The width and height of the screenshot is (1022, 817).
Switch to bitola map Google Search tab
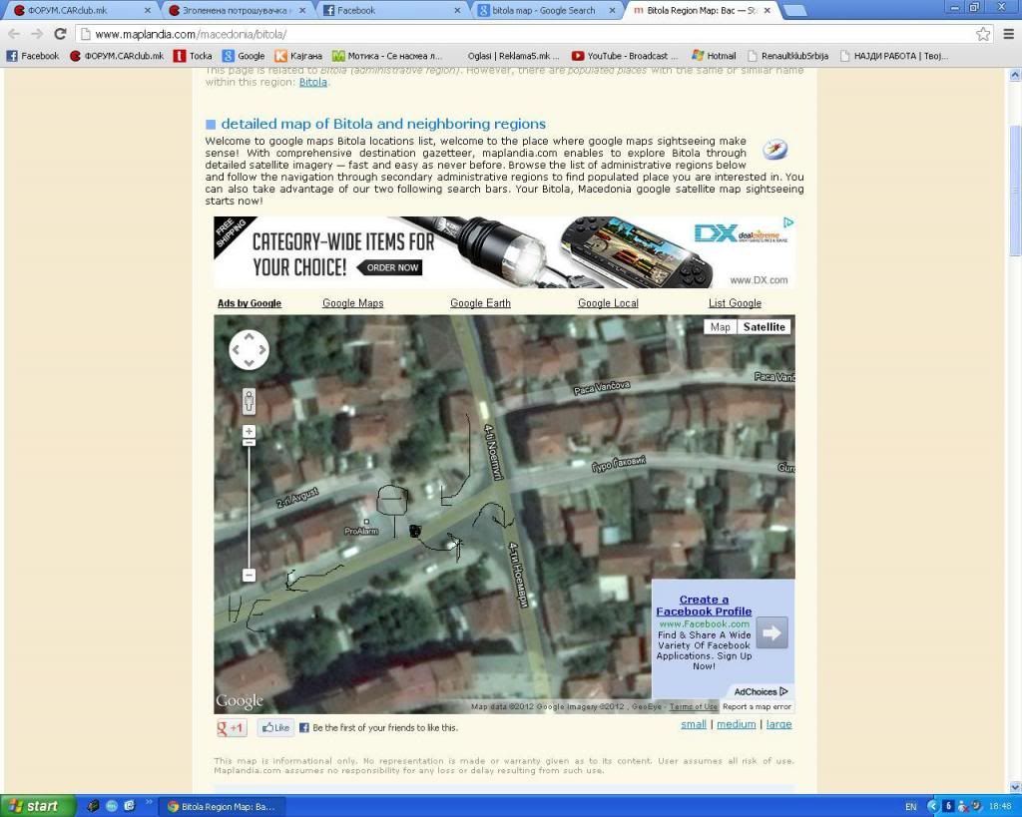pyautogui.click(x=544, y=11)
